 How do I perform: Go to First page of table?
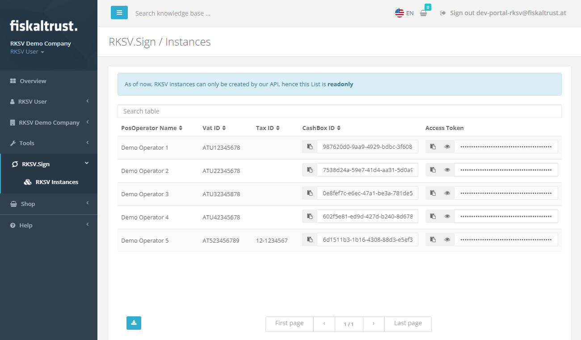pos(289,323)
